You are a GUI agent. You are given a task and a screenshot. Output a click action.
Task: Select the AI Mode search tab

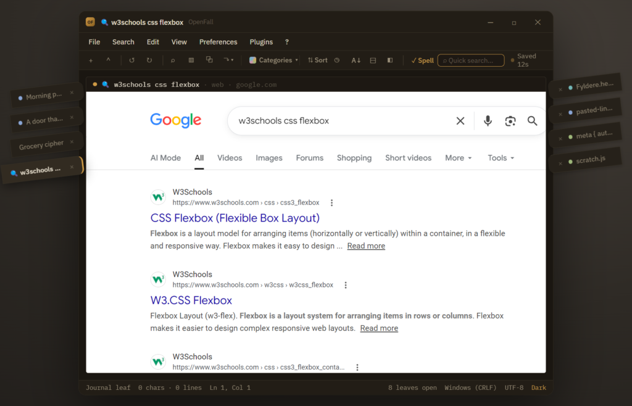click(x=165, y=158)
